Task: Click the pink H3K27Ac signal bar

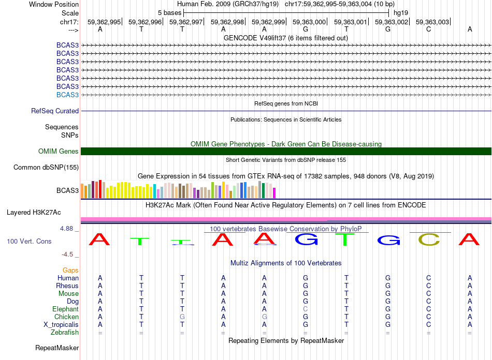Action: click(286, 219)
